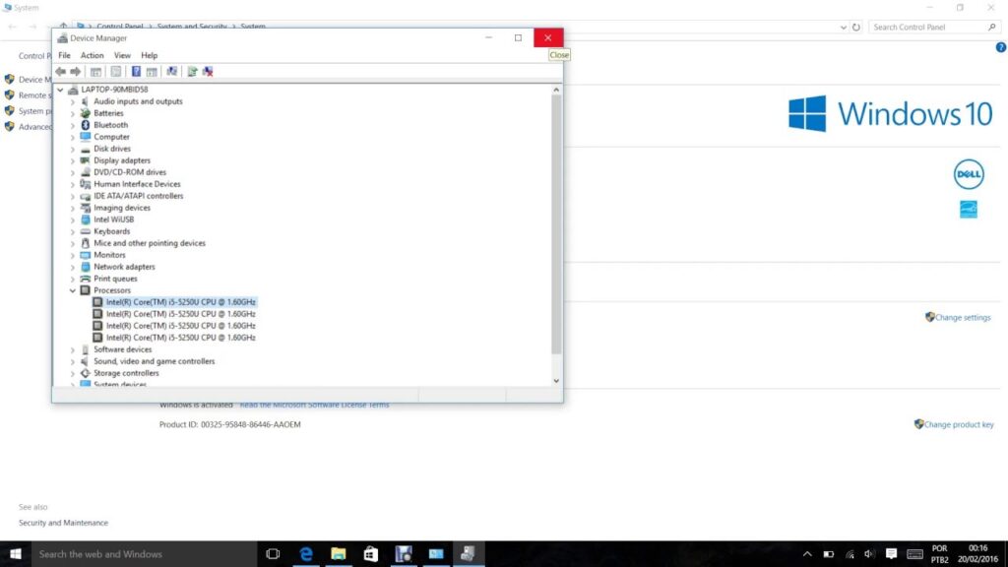This screenshot has width=1008, height=567.
Task: Collapse the Processors category
Action: pos(73,290)
